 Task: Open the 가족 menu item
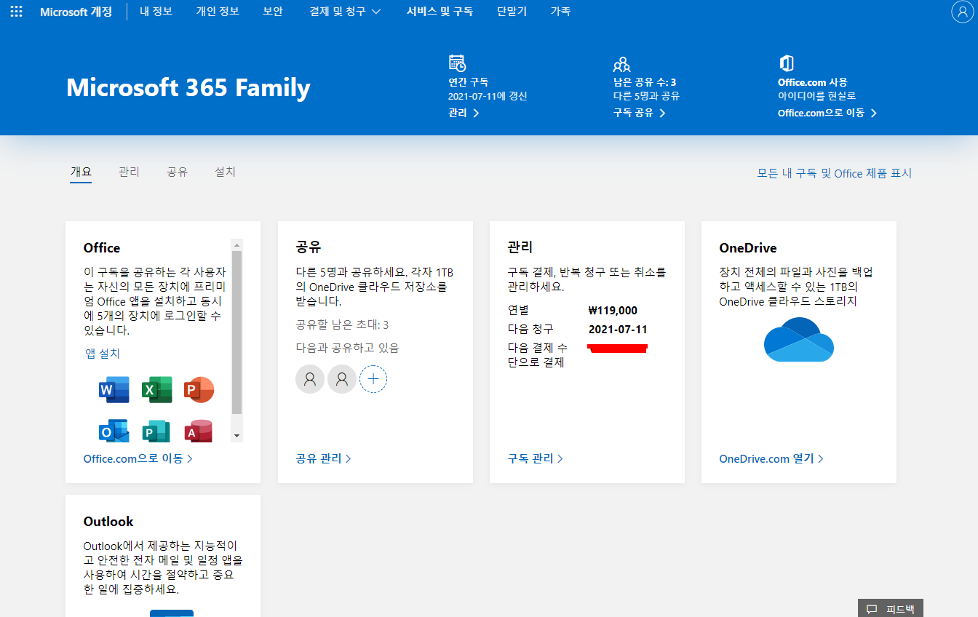[560, 12]
